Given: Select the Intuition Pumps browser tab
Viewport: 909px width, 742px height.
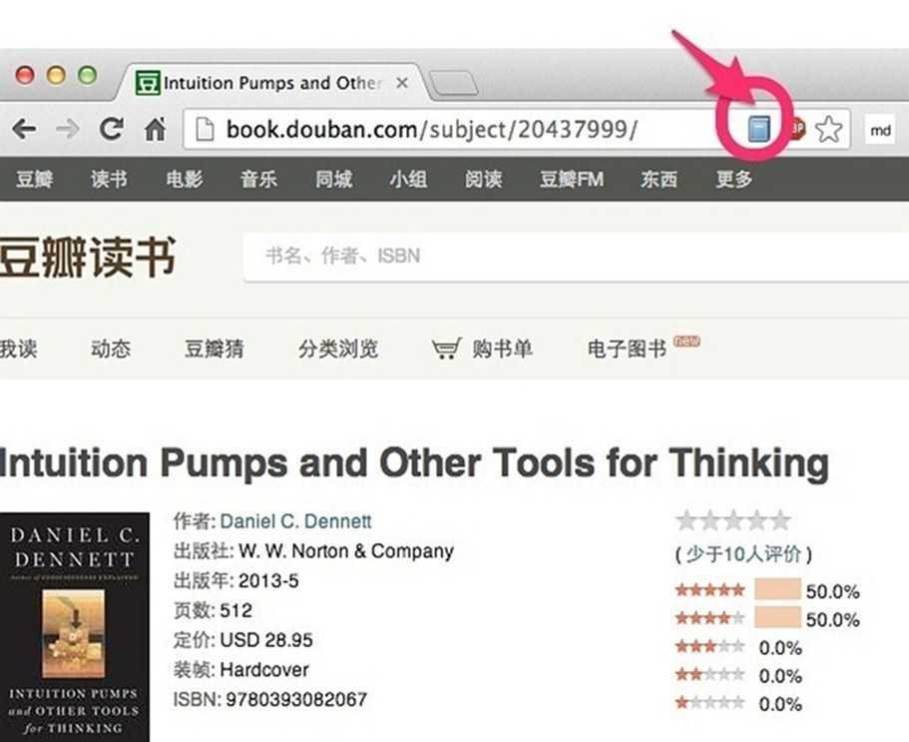Looking at the screenshot, I should [x=274, y=82].
